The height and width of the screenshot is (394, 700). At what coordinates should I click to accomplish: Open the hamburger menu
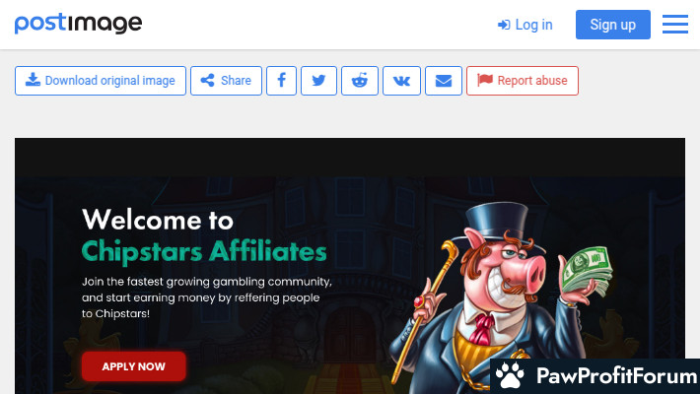[x=675, y=24]
